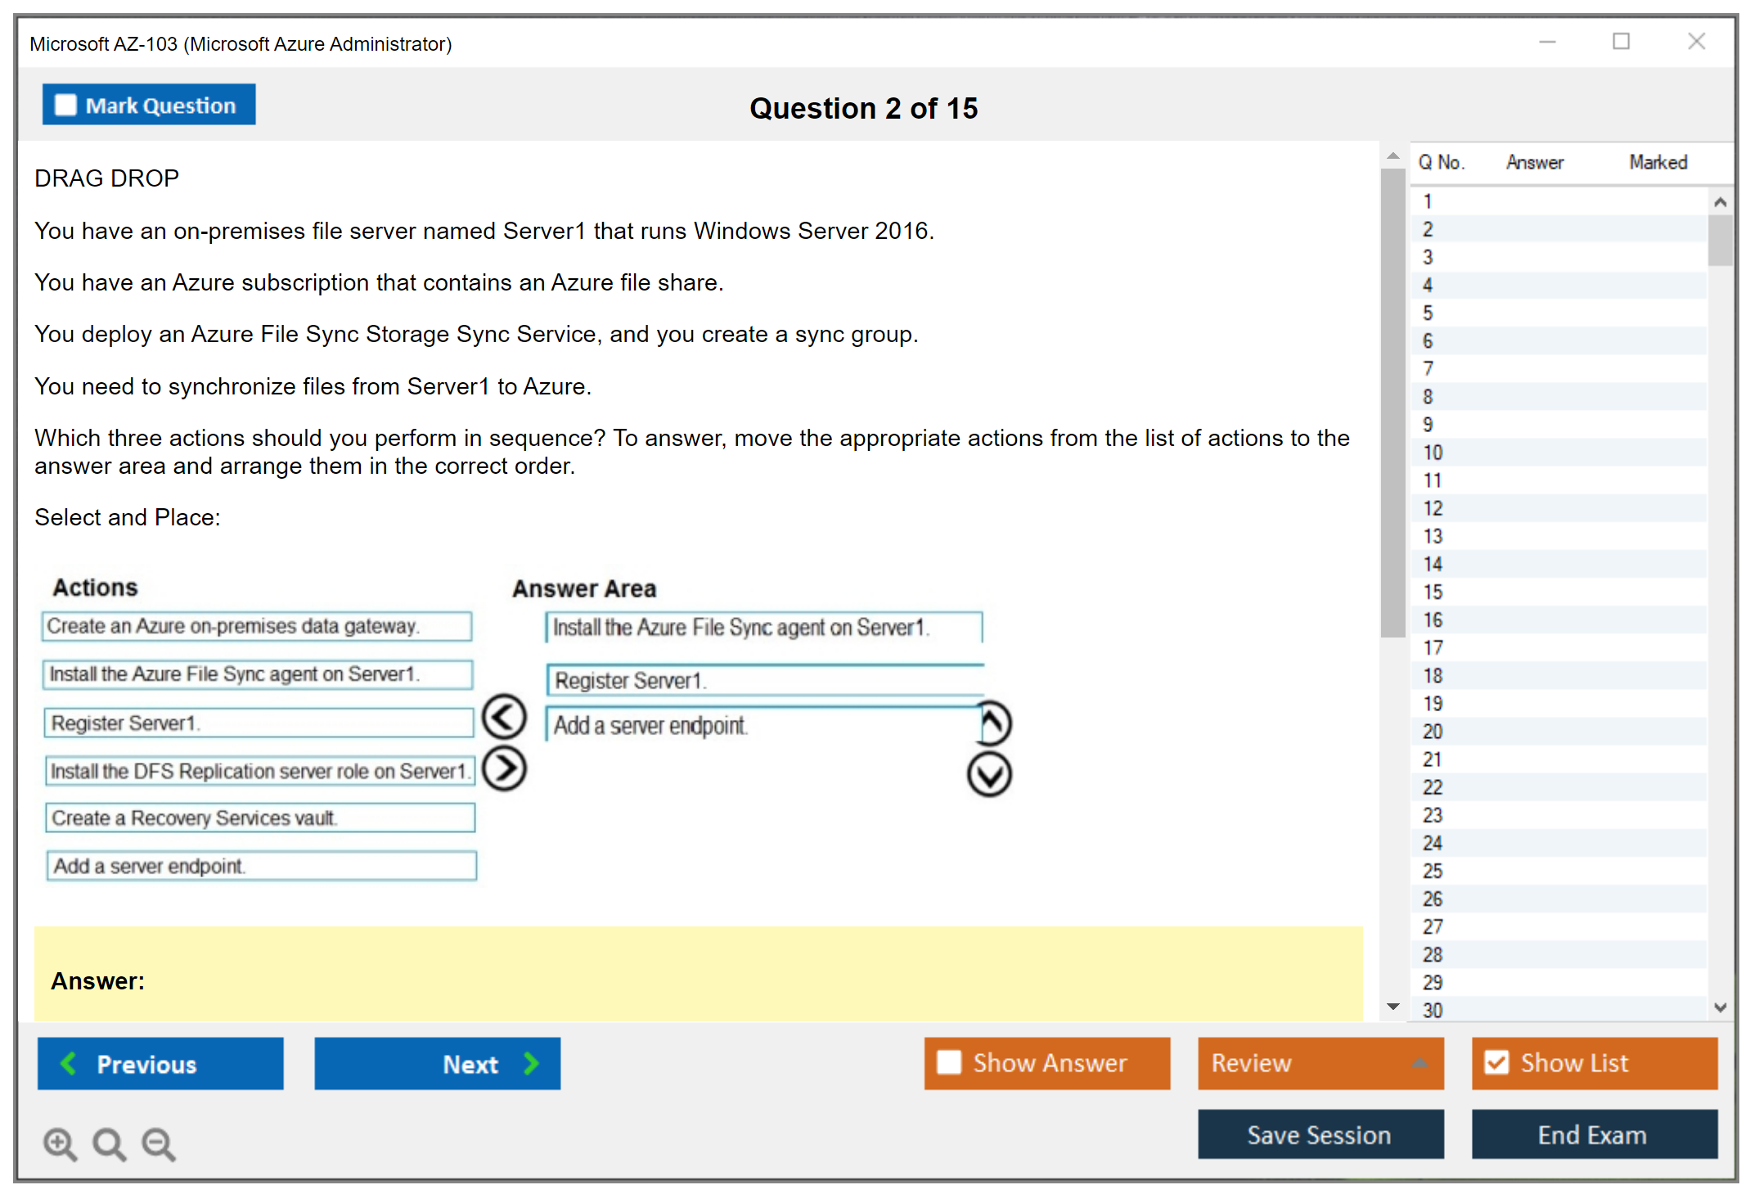Uncheck the Show List checkbox

(1496, 1062)
